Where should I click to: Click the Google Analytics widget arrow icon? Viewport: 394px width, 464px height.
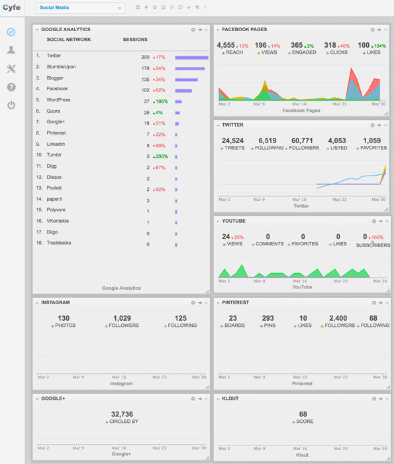(200, 30)
